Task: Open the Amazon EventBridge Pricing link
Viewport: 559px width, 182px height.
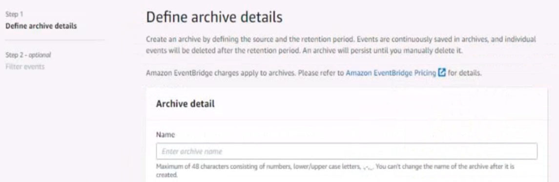Action: (391, 73)
